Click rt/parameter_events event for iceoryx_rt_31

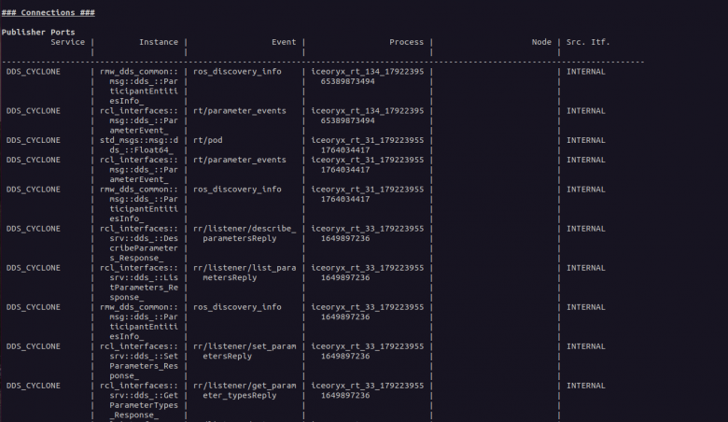point(240,160)
